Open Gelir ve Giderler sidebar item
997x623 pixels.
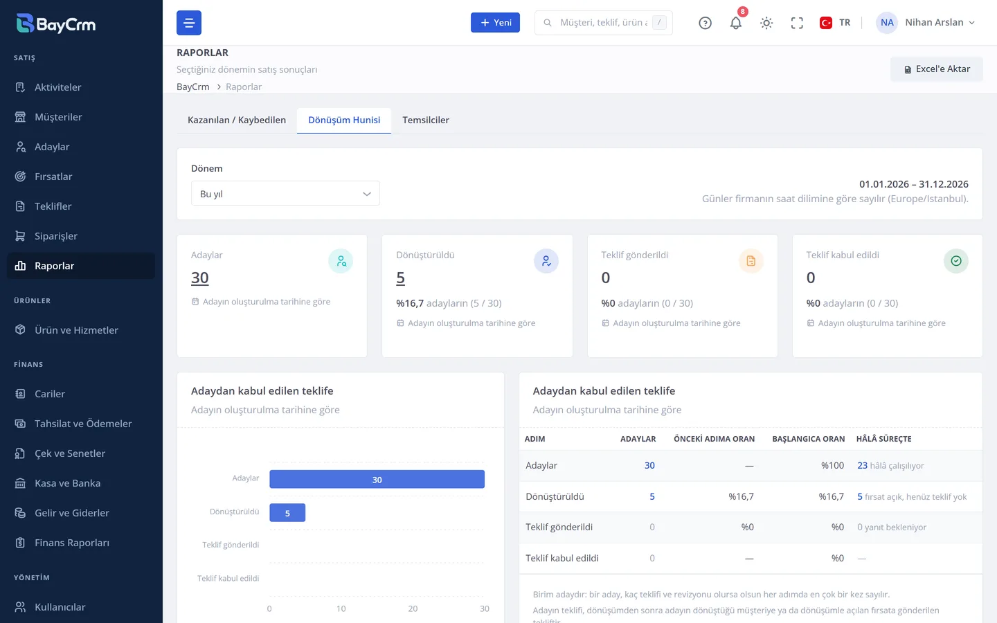click(81, 513)
